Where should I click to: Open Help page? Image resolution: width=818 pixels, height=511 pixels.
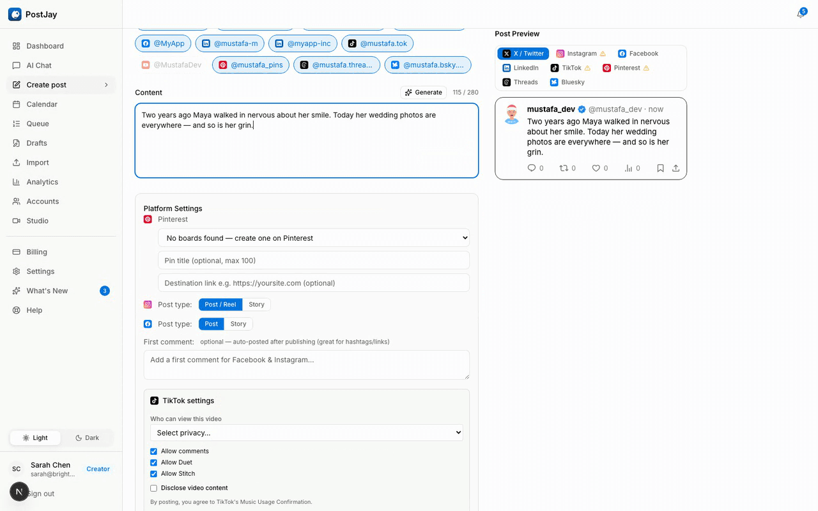pos(61,310)
